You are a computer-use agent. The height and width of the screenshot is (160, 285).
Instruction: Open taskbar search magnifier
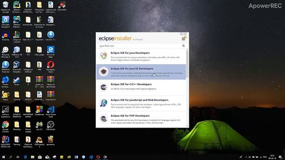point(11,157)
